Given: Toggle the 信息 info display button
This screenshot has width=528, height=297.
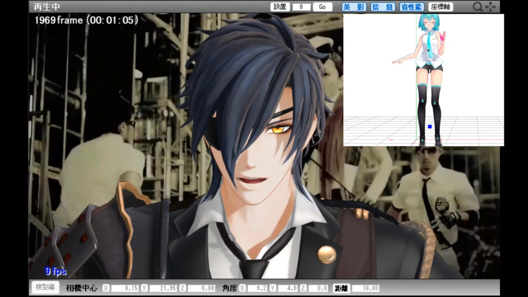Looking at the screenshot, I should [383, 7].
